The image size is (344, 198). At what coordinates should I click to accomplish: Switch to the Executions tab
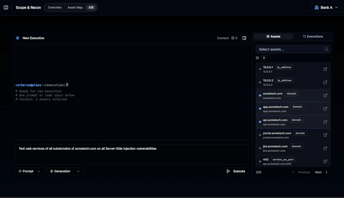(313, 37)
